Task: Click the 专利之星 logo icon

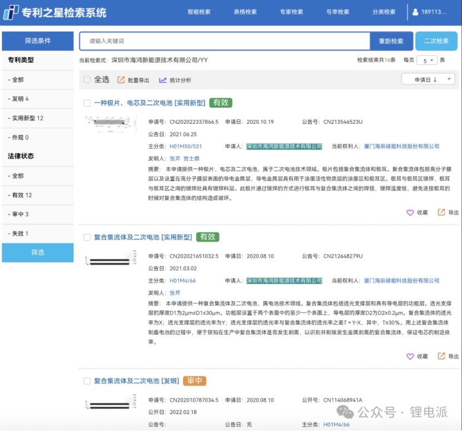Action: coord(11,11)
